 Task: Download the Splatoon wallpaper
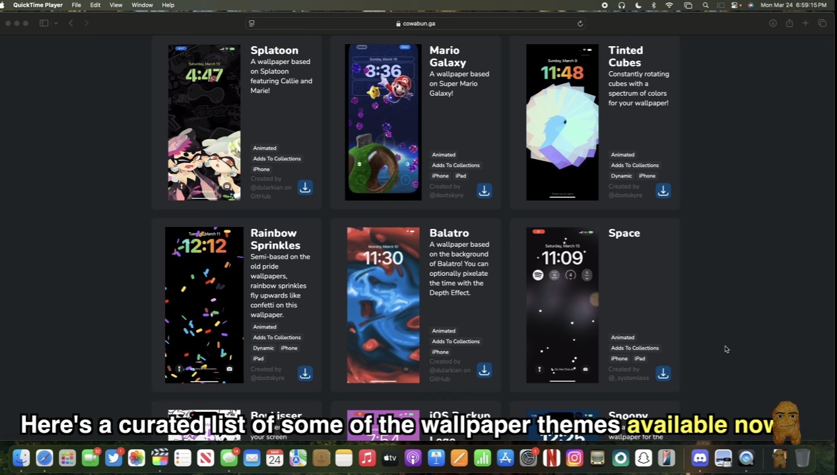point(305,187)
